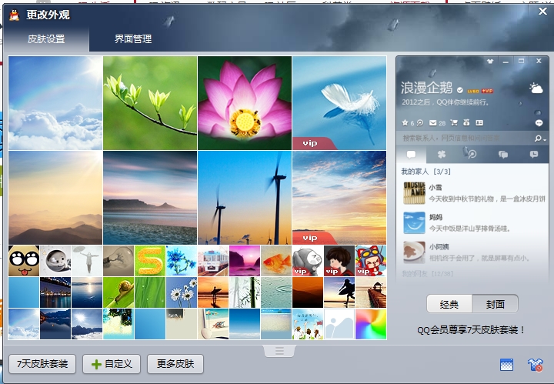
Task: Choose the flat mountain seascape skin
Action: point(150,198)
